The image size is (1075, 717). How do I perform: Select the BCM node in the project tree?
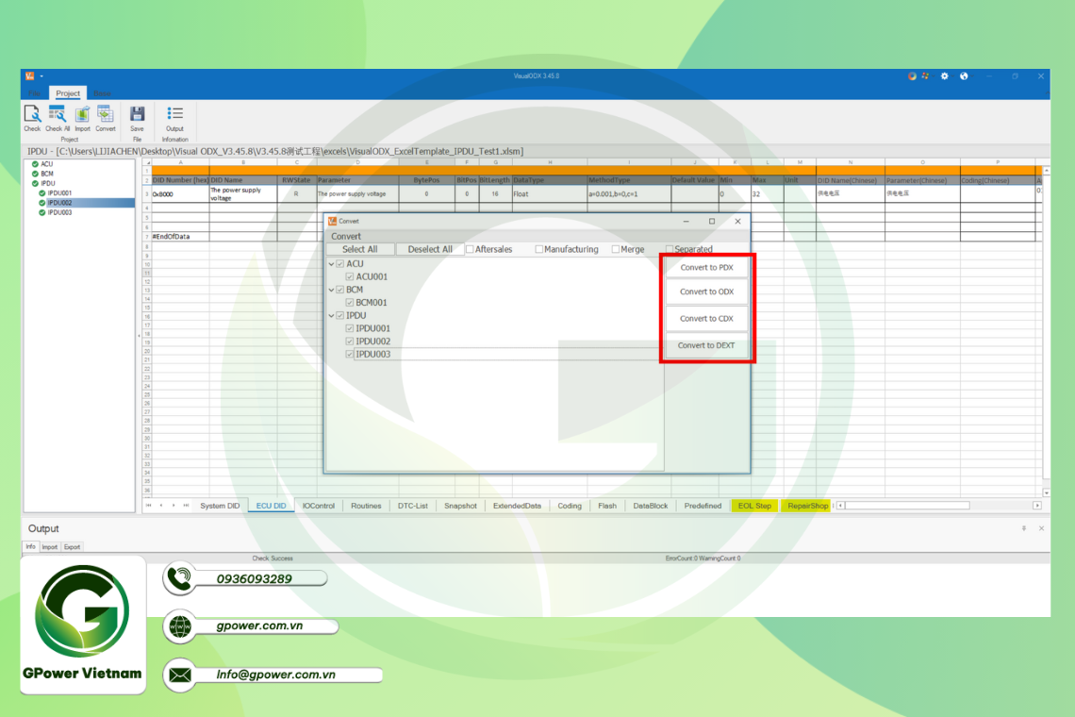46,175
